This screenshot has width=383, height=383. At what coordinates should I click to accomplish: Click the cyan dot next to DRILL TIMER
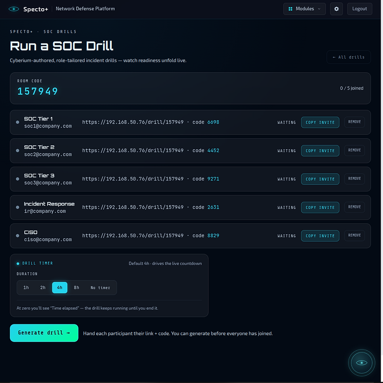(x=18, y=263)
